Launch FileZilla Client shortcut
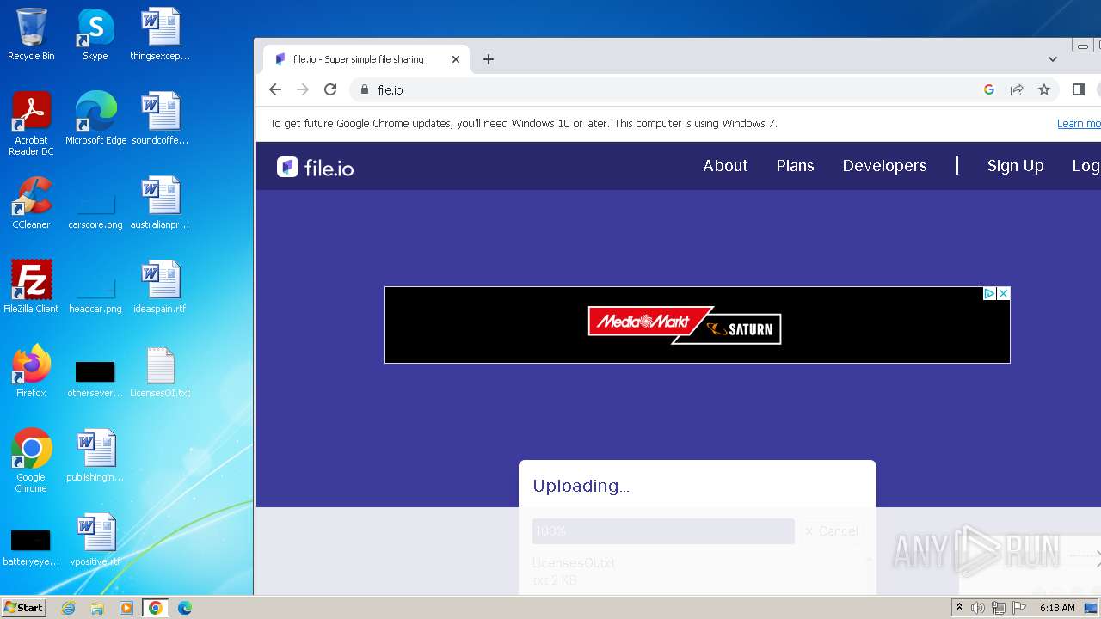The width and height of the screenshot is (1101, 619). pyautogui.click(x=31, y=287)
